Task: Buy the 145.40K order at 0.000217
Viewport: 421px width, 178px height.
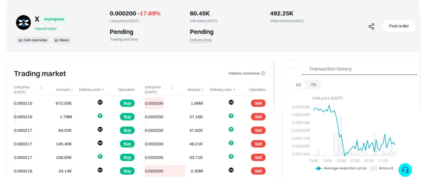Action: click(x=127, y=144)
